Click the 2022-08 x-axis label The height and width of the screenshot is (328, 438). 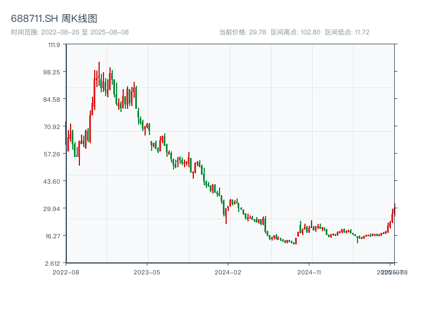(x=66, y=271)
